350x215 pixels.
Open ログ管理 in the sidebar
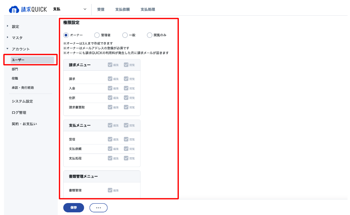click(x=19, y=113)
